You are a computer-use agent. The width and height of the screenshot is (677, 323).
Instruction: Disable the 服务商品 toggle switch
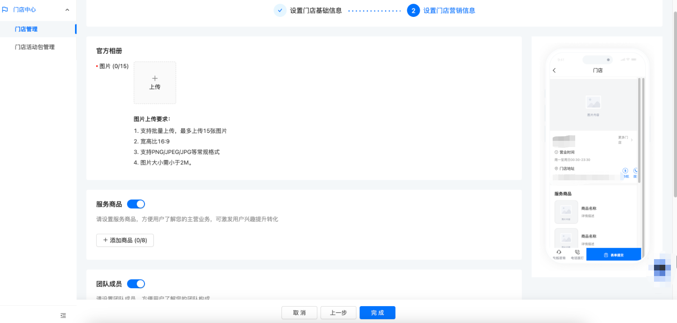pos(136,204)
